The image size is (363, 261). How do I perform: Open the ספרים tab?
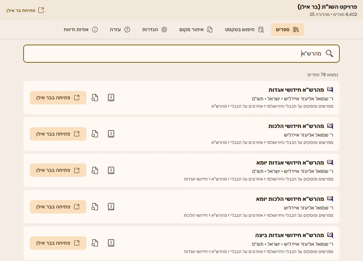(287, 30)
